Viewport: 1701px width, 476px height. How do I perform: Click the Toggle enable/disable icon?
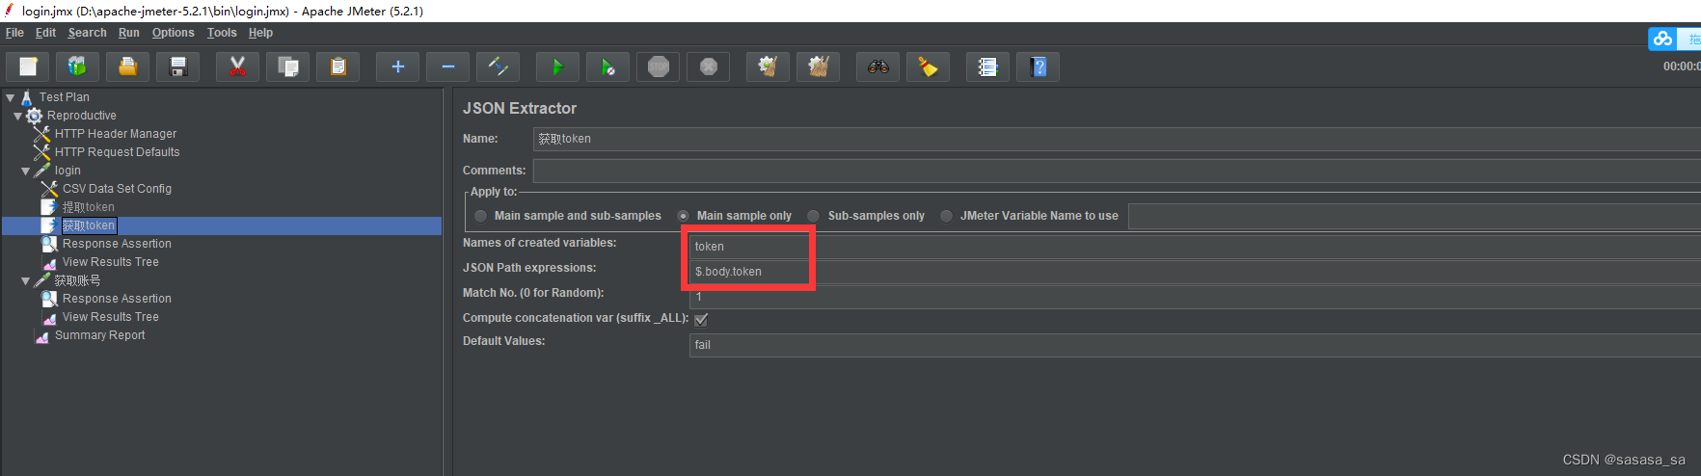499,66
